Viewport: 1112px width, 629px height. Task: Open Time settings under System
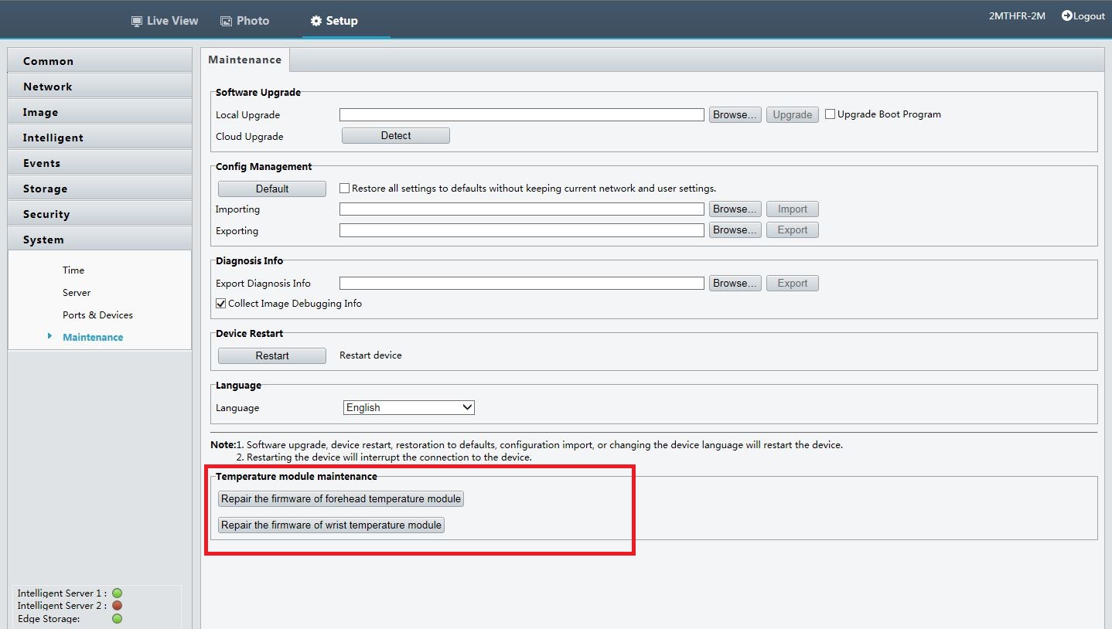click(x=73, y=270)
